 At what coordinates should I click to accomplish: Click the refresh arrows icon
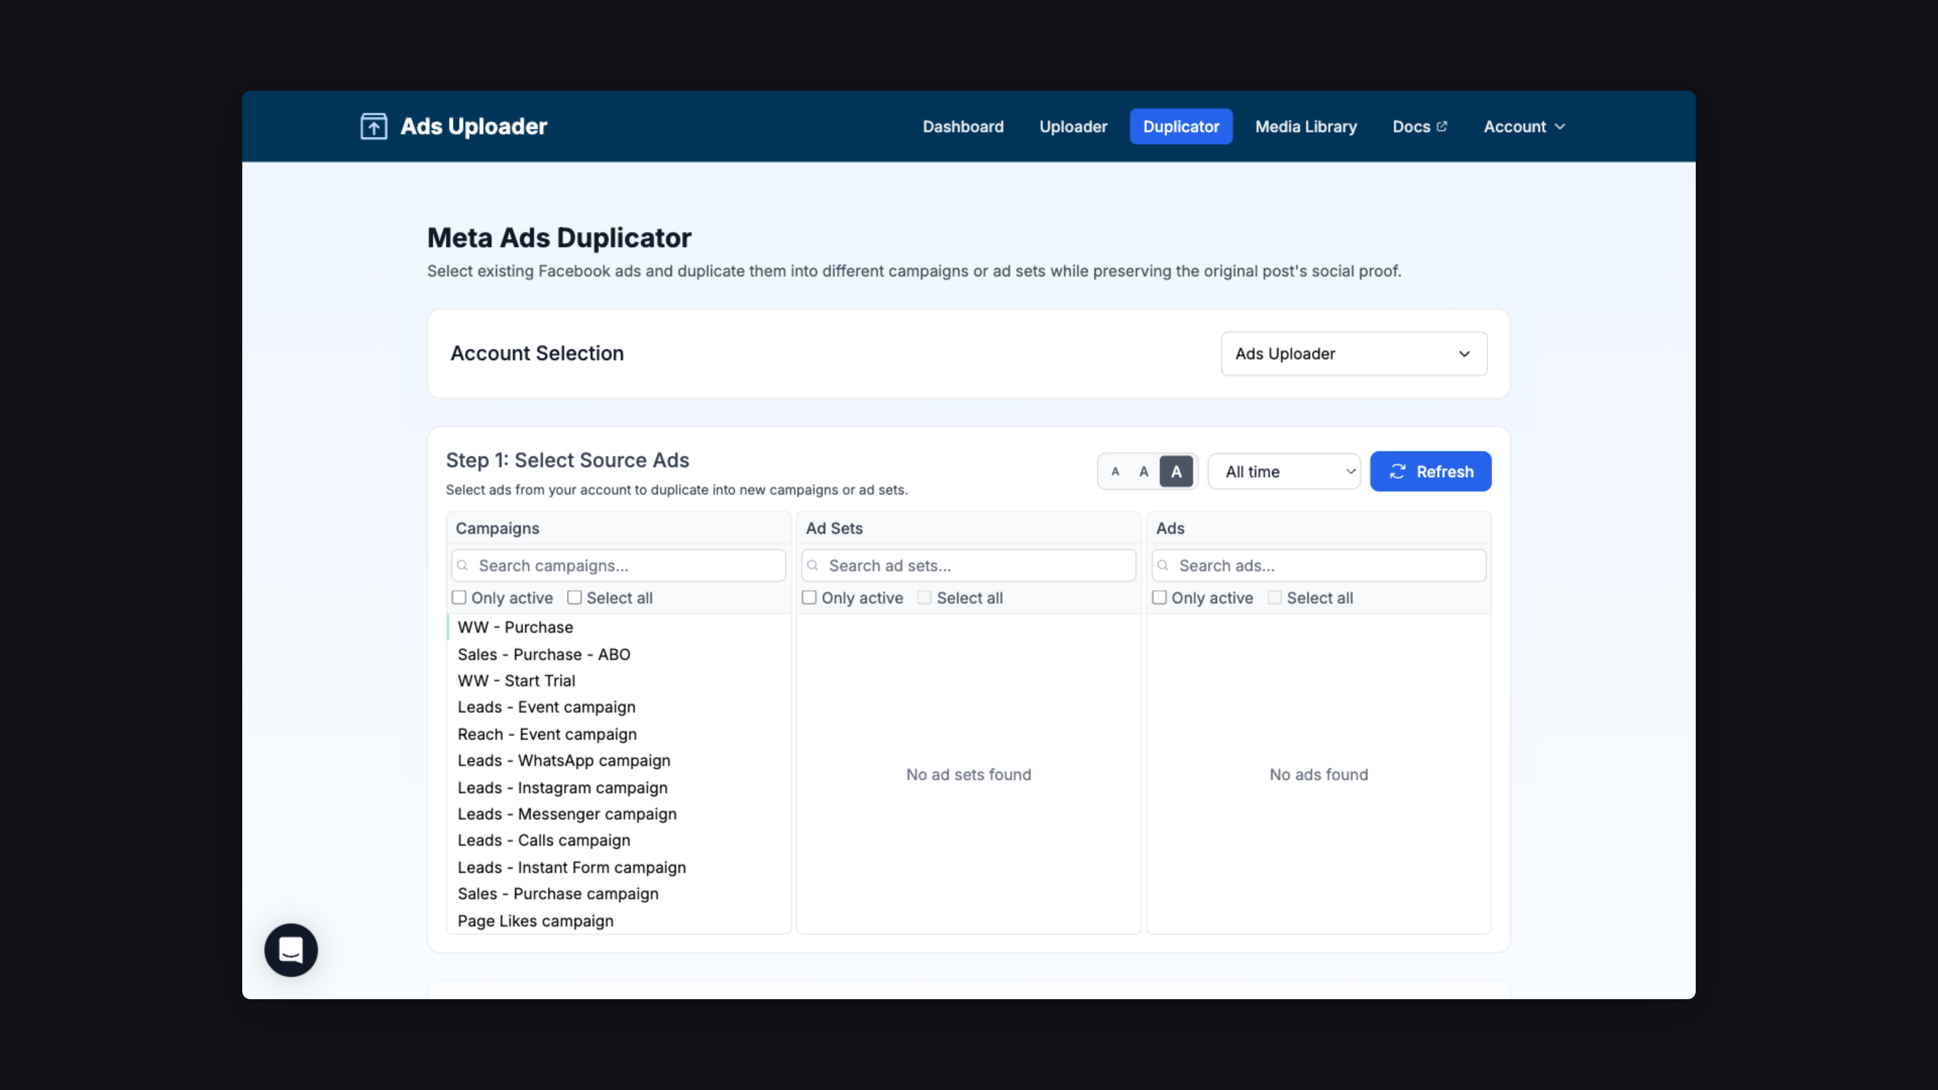(1398, 472)
